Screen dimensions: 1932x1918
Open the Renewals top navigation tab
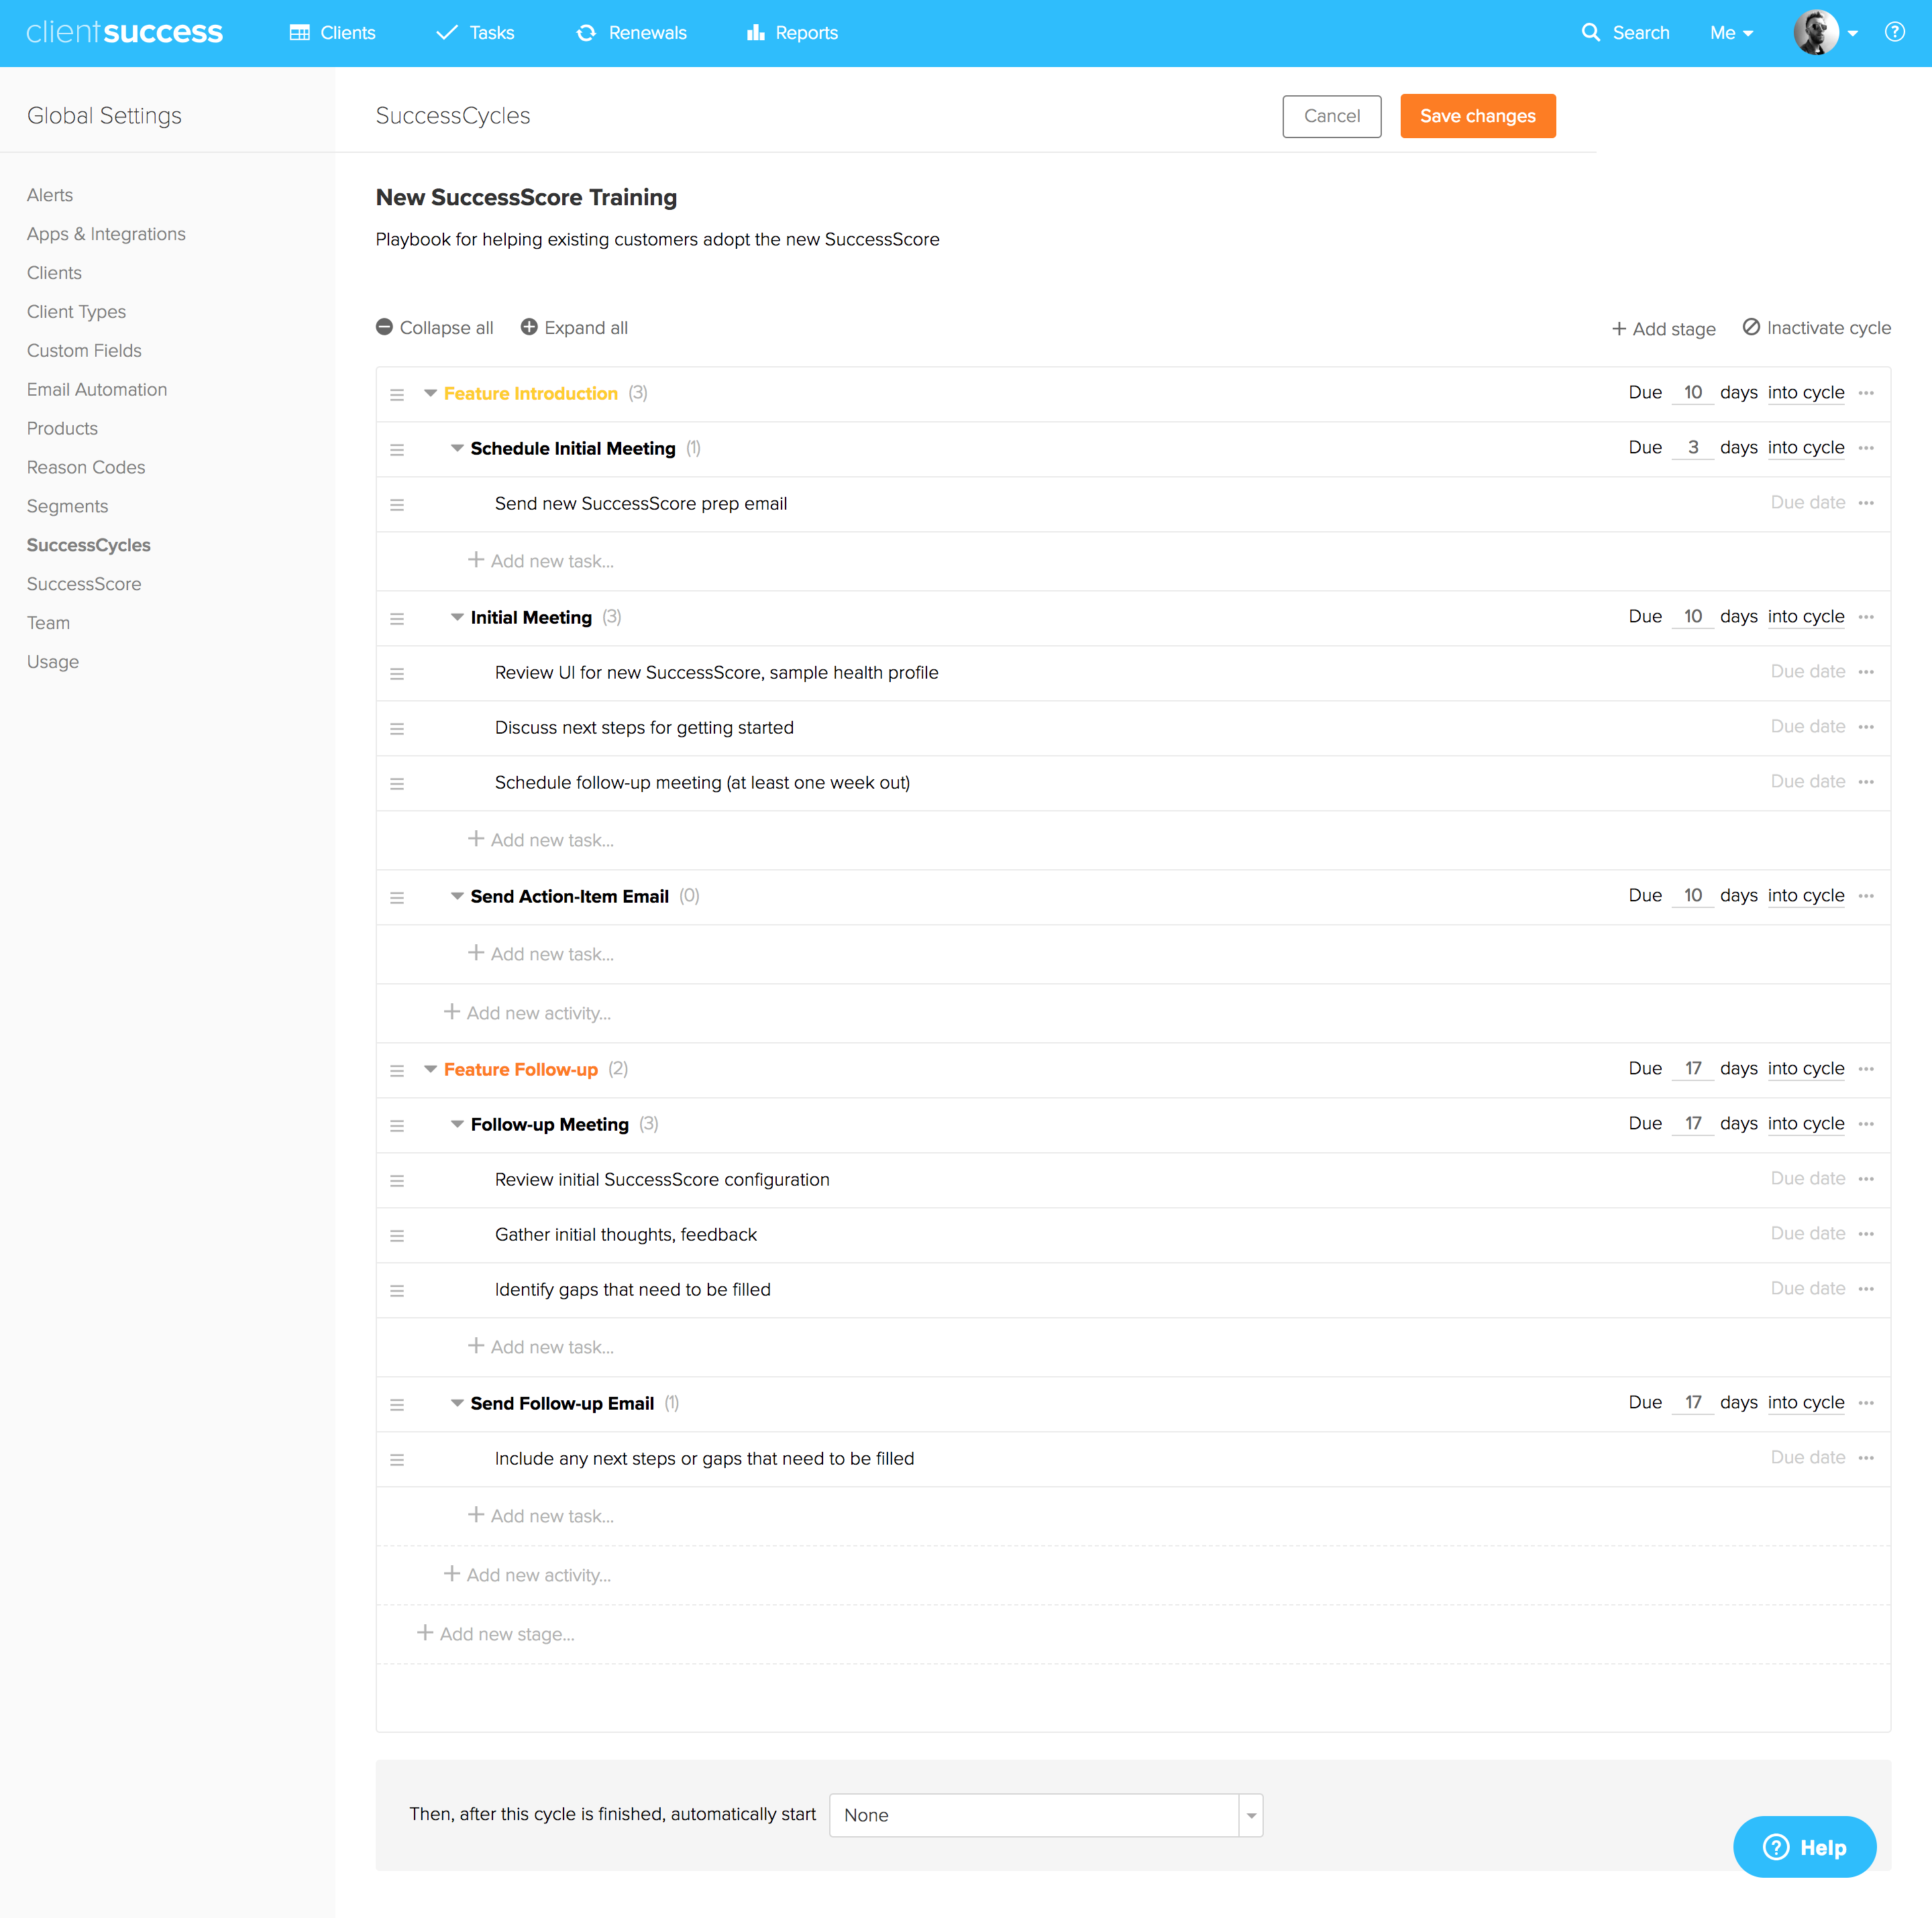click(x=631, y=32)
